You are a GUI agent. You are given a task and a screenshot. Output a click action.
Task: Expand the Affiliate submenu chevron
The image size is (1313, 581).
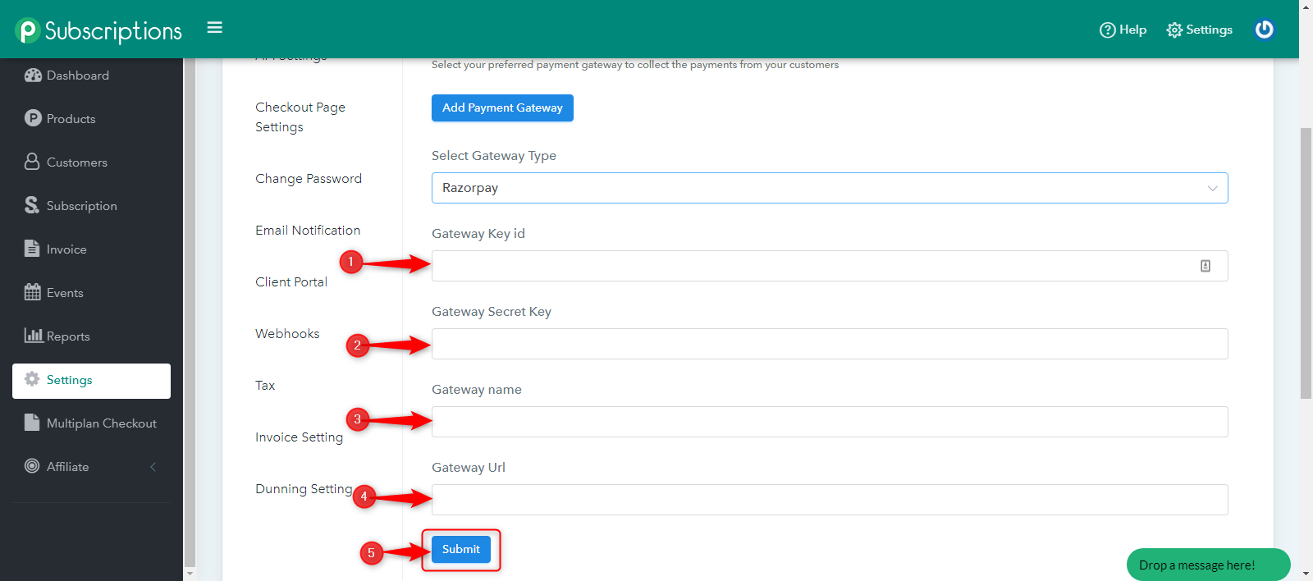pyautogui.click(x=153, y=467)
